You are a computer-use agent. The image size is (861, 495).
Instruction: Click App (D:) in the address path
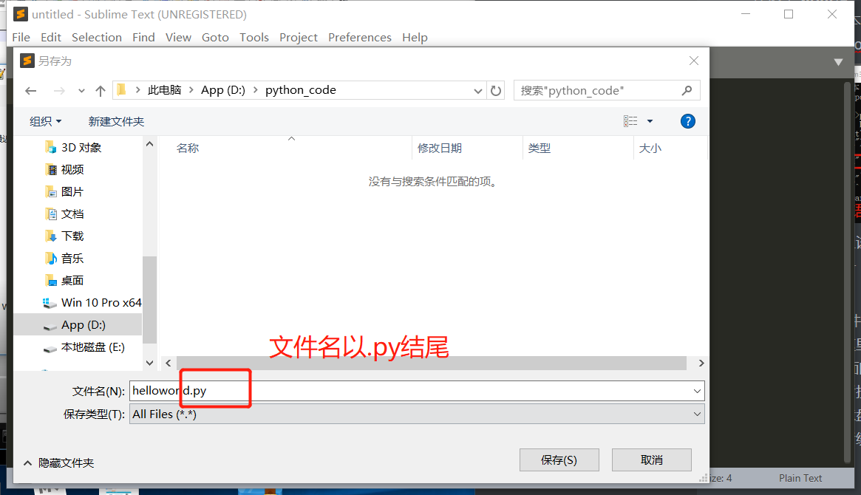pyautogui.click(x=223, y=90)
